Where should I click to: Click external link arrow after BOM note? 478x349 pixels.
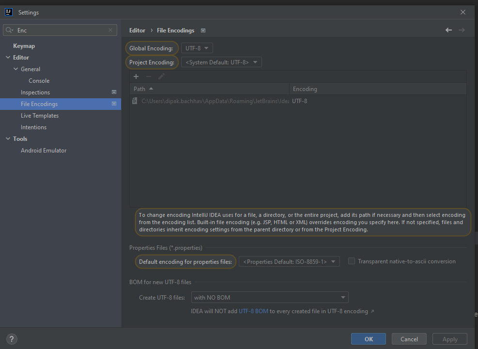372,311
